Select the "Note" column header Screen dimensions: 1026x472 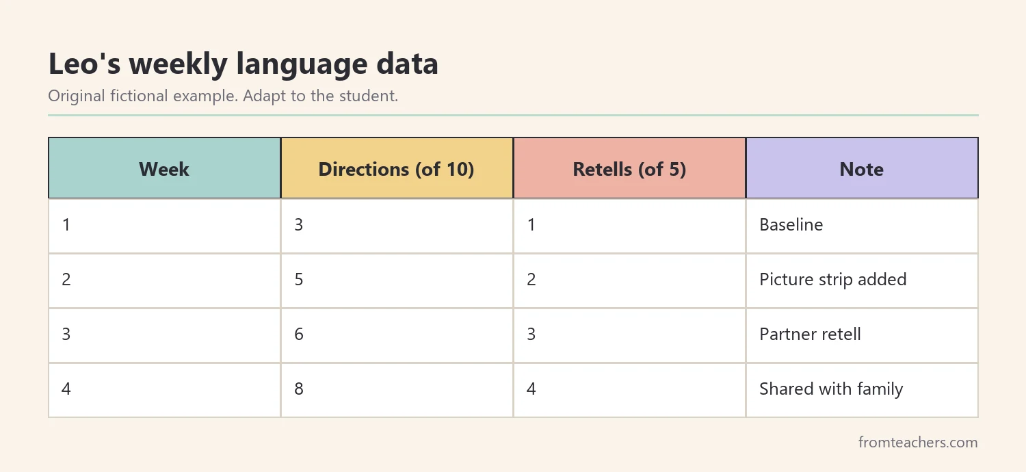[x=862, y=168]
